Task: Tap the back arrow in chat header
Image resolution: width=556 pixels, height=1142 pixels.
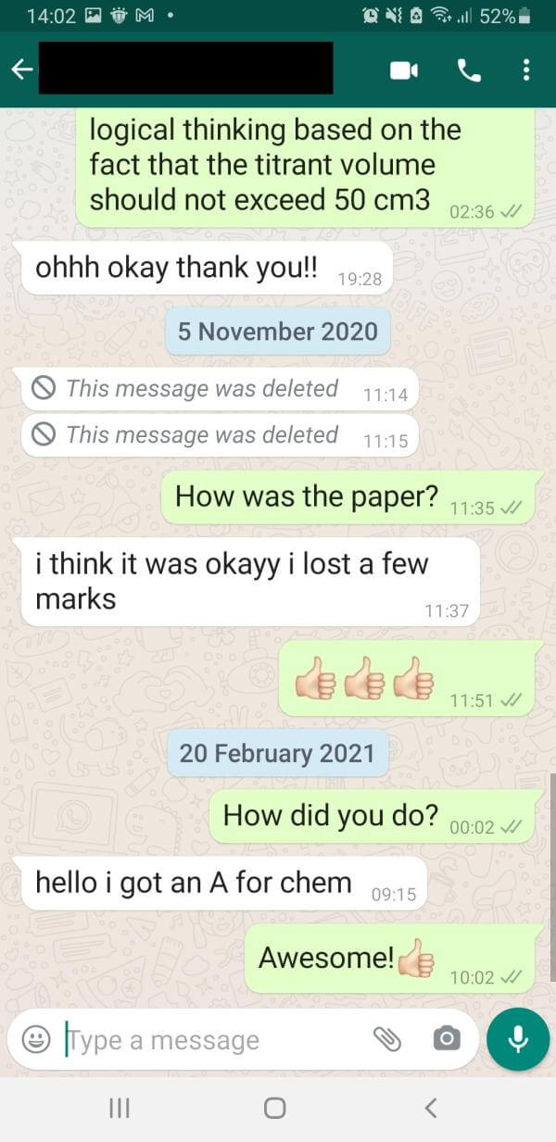Action: 21,69
